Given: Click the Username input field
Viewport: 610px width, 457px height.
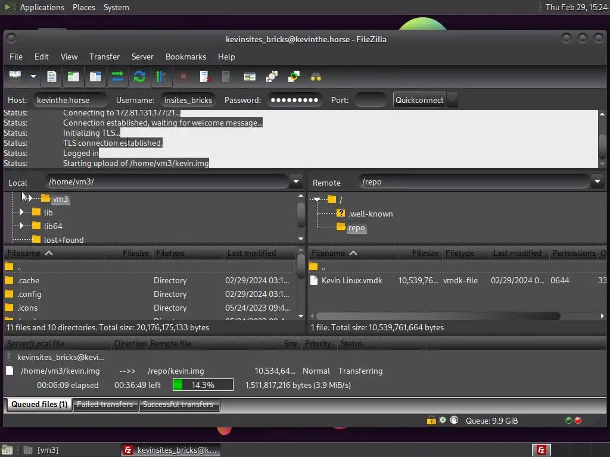Looking at the screenshot, I should coord(188,100).
